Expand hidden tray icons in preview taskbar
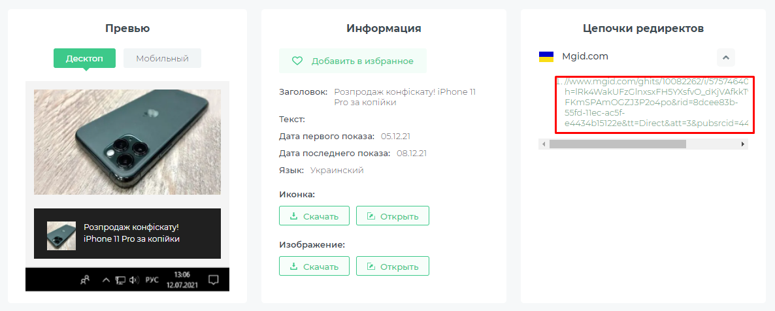The image size is (775, 311). [x=106, y=280]
